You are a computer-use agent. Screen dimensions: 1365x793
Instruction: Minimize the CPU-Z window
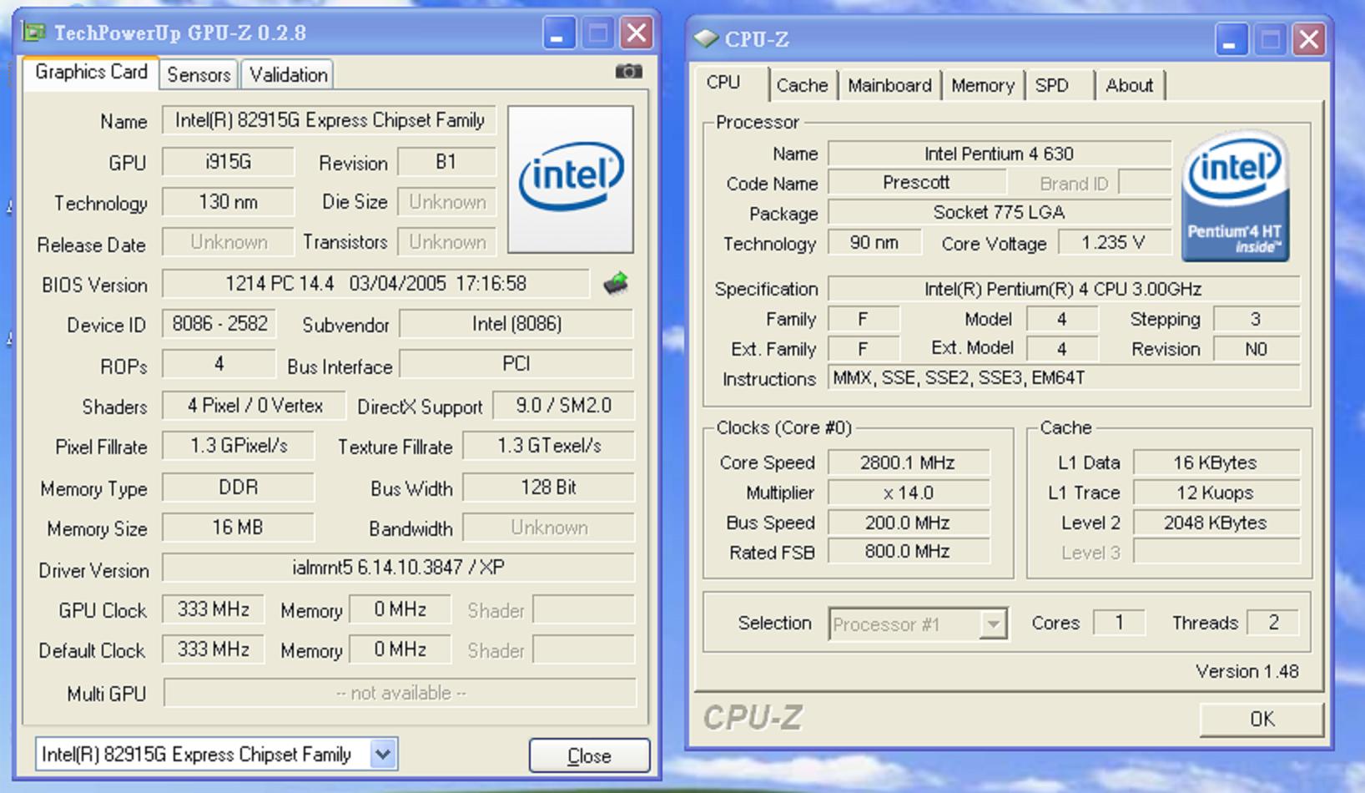tap(1231, 39)
